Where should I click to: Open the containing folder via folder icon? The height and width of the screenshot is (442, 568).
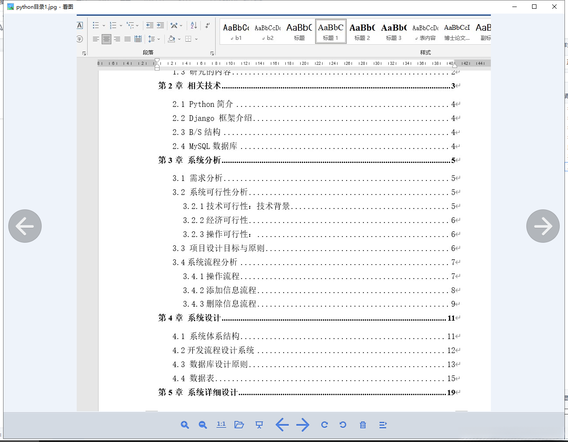tap(239, 424)
